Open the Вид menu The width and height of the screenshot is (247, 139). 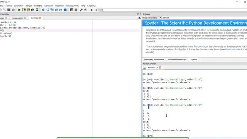[83, 6]
